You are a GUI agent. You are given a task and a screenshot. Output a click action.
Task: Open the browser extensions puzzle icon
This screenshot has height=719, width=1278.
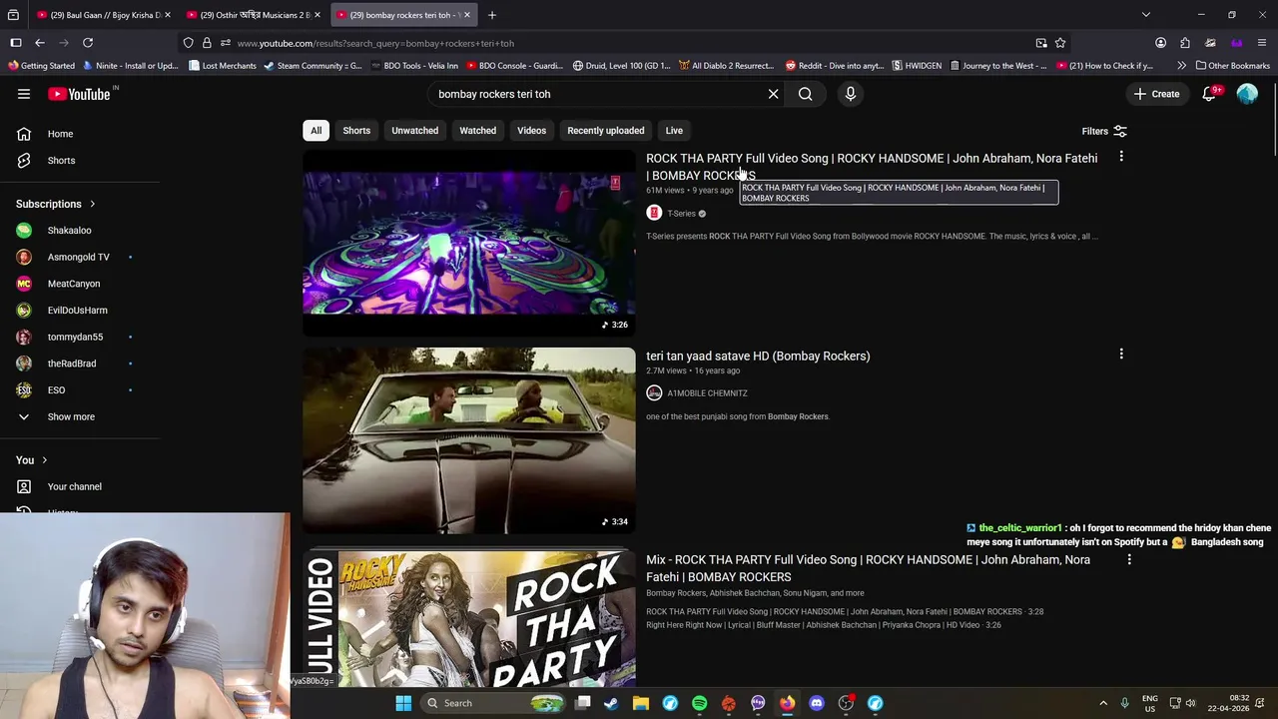(1185, 43)
